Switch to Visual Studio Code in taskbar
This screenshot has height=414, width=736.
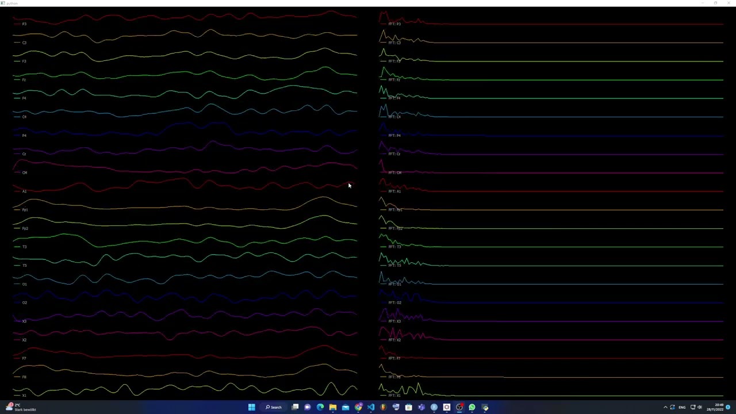pyautogui.click(x=371, y=407)
